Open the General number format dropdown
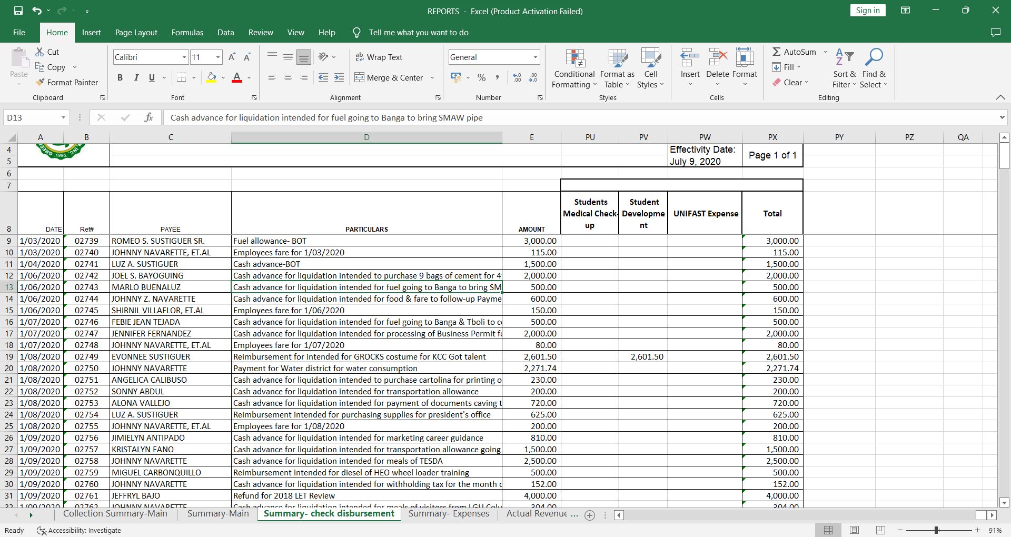The image size is (1011, 537). point(536,57)
